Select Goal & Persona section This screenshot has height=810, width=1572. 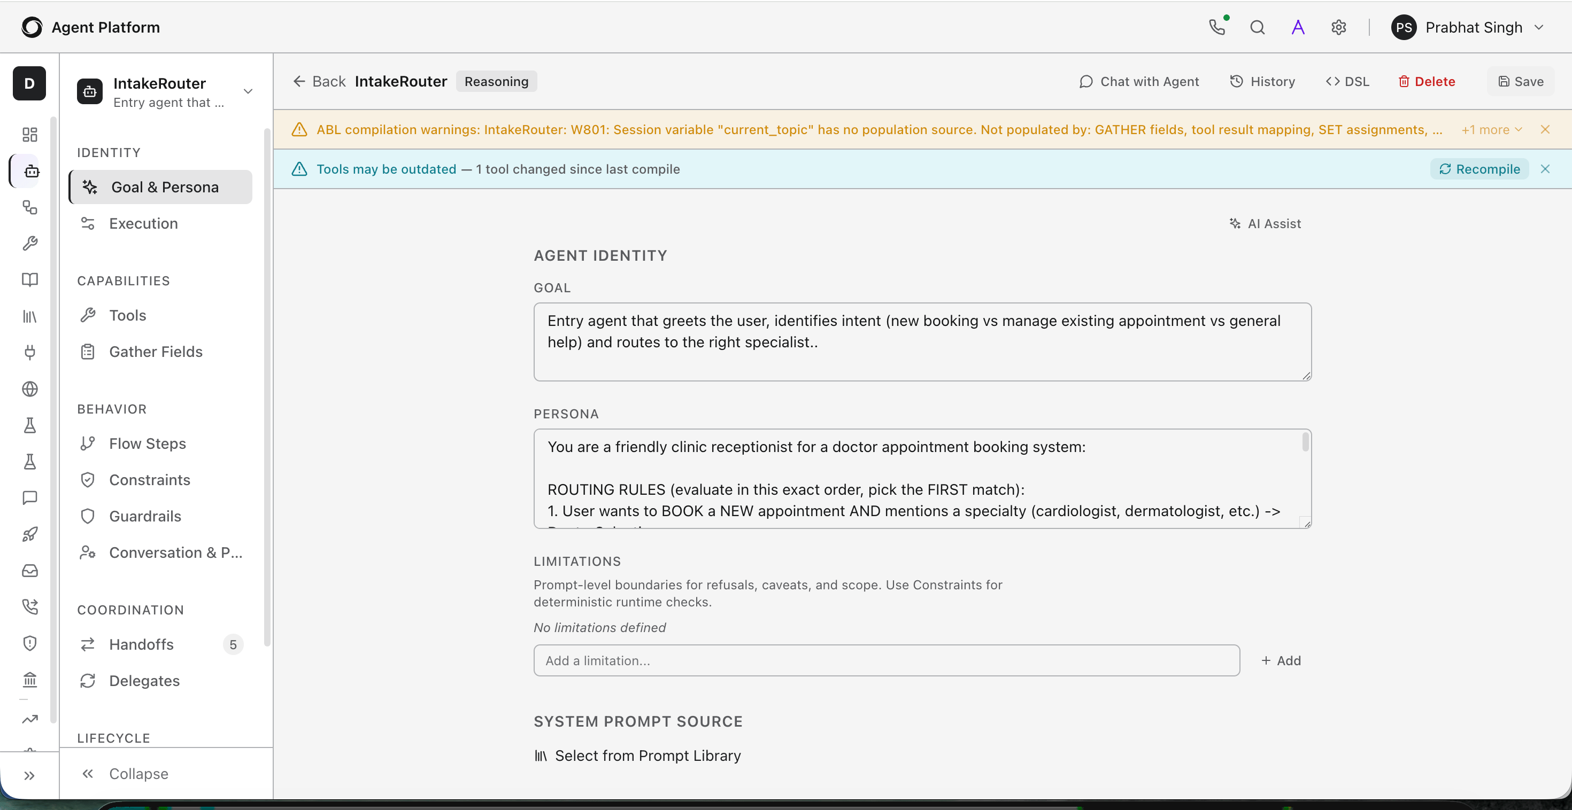pyautogui.click(x=160, y=186)
